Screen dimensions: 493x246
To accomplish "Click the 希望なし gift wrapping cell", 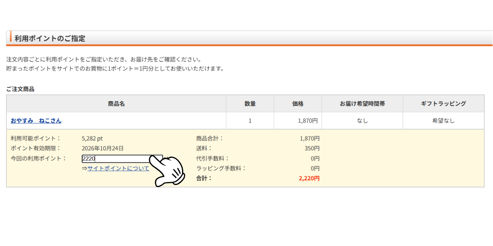I will pos(443,120).
